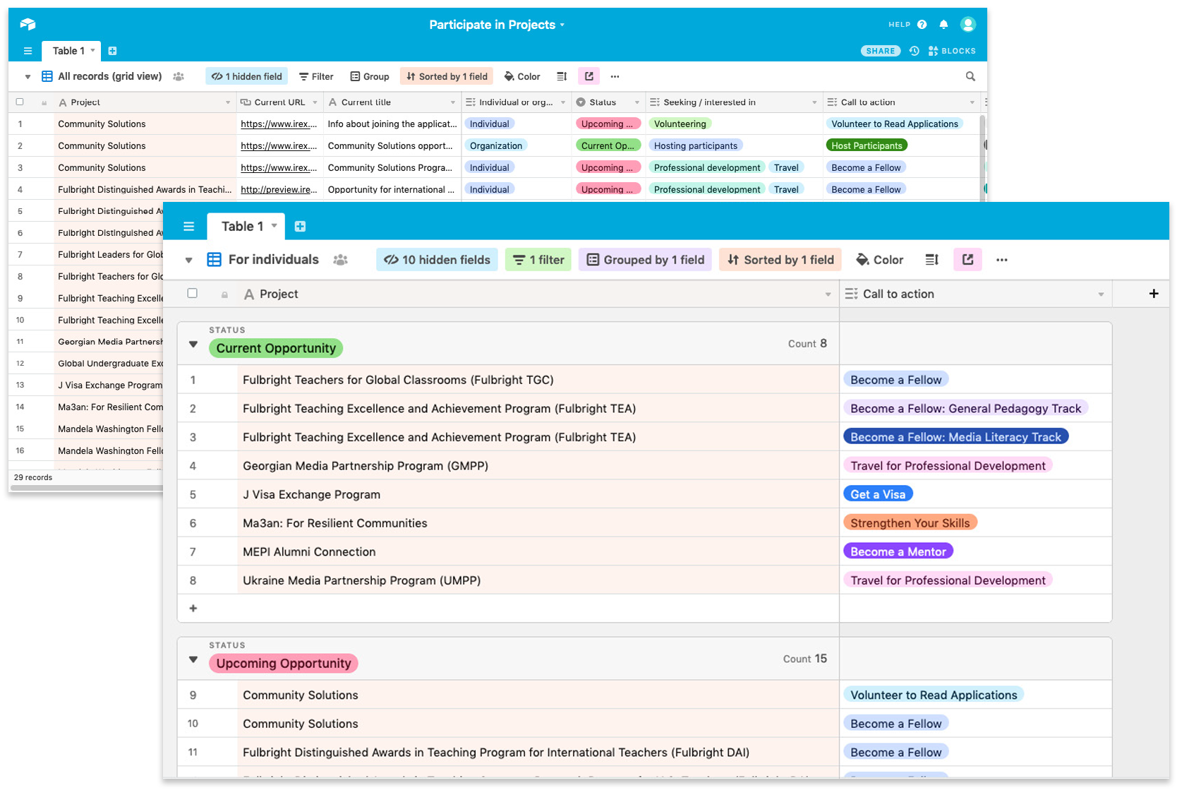Tick the select-all checkbox in the back window
1182x795 pixels.
click(20, 102)
